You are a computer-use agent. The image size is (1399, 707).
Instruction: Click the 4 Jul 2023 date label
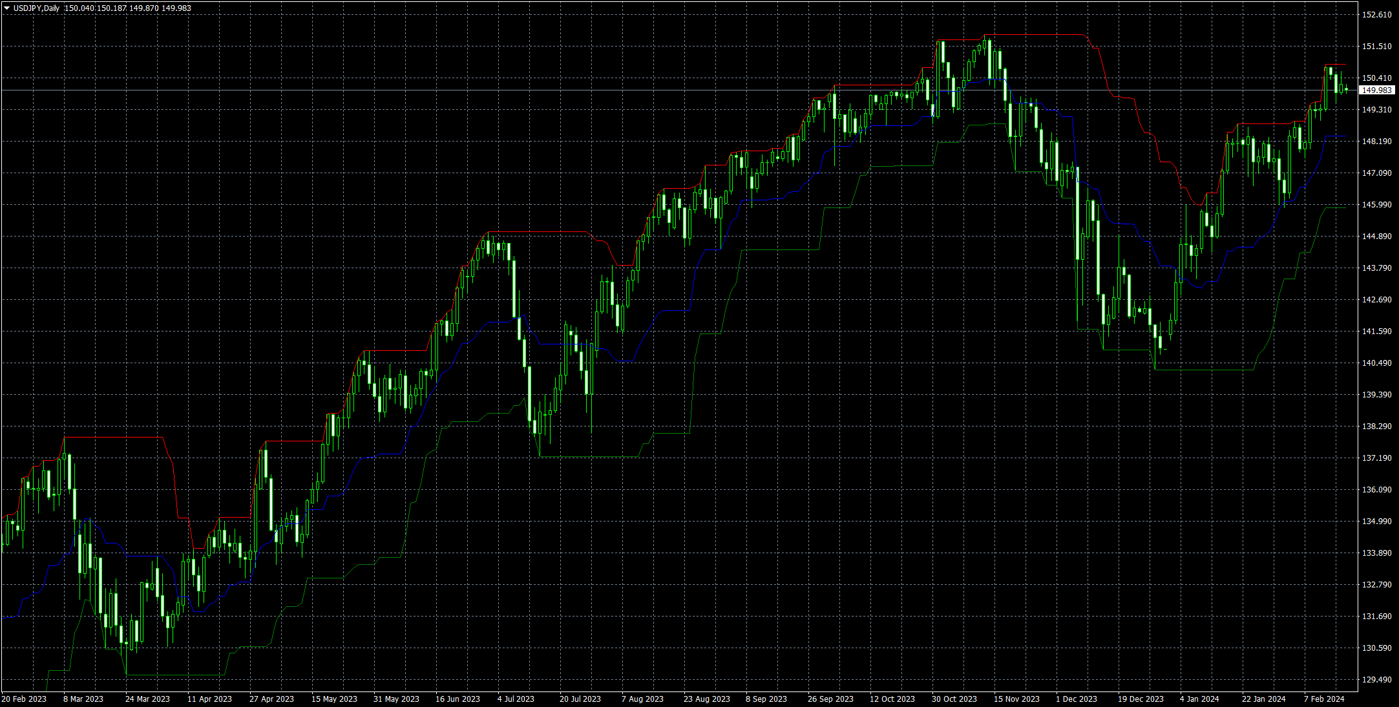[516, 699]
